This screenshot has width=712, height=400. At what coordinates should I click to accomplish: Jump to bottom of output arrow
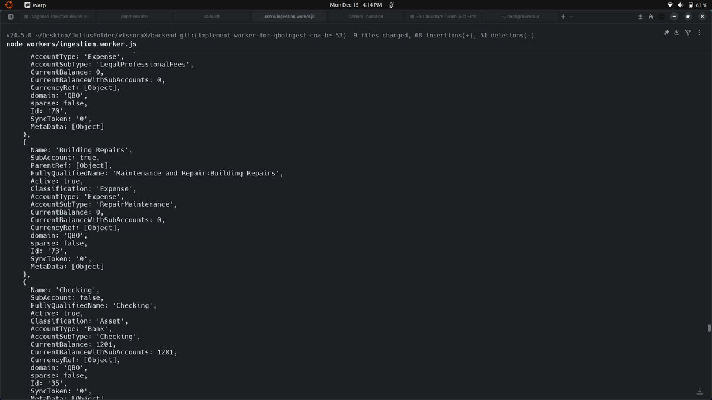pyautogui.click(x=699, y=391)
